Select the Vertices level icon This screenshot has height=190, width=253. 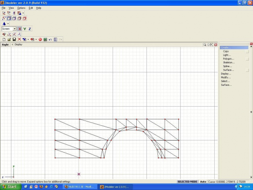click(4, 18)
